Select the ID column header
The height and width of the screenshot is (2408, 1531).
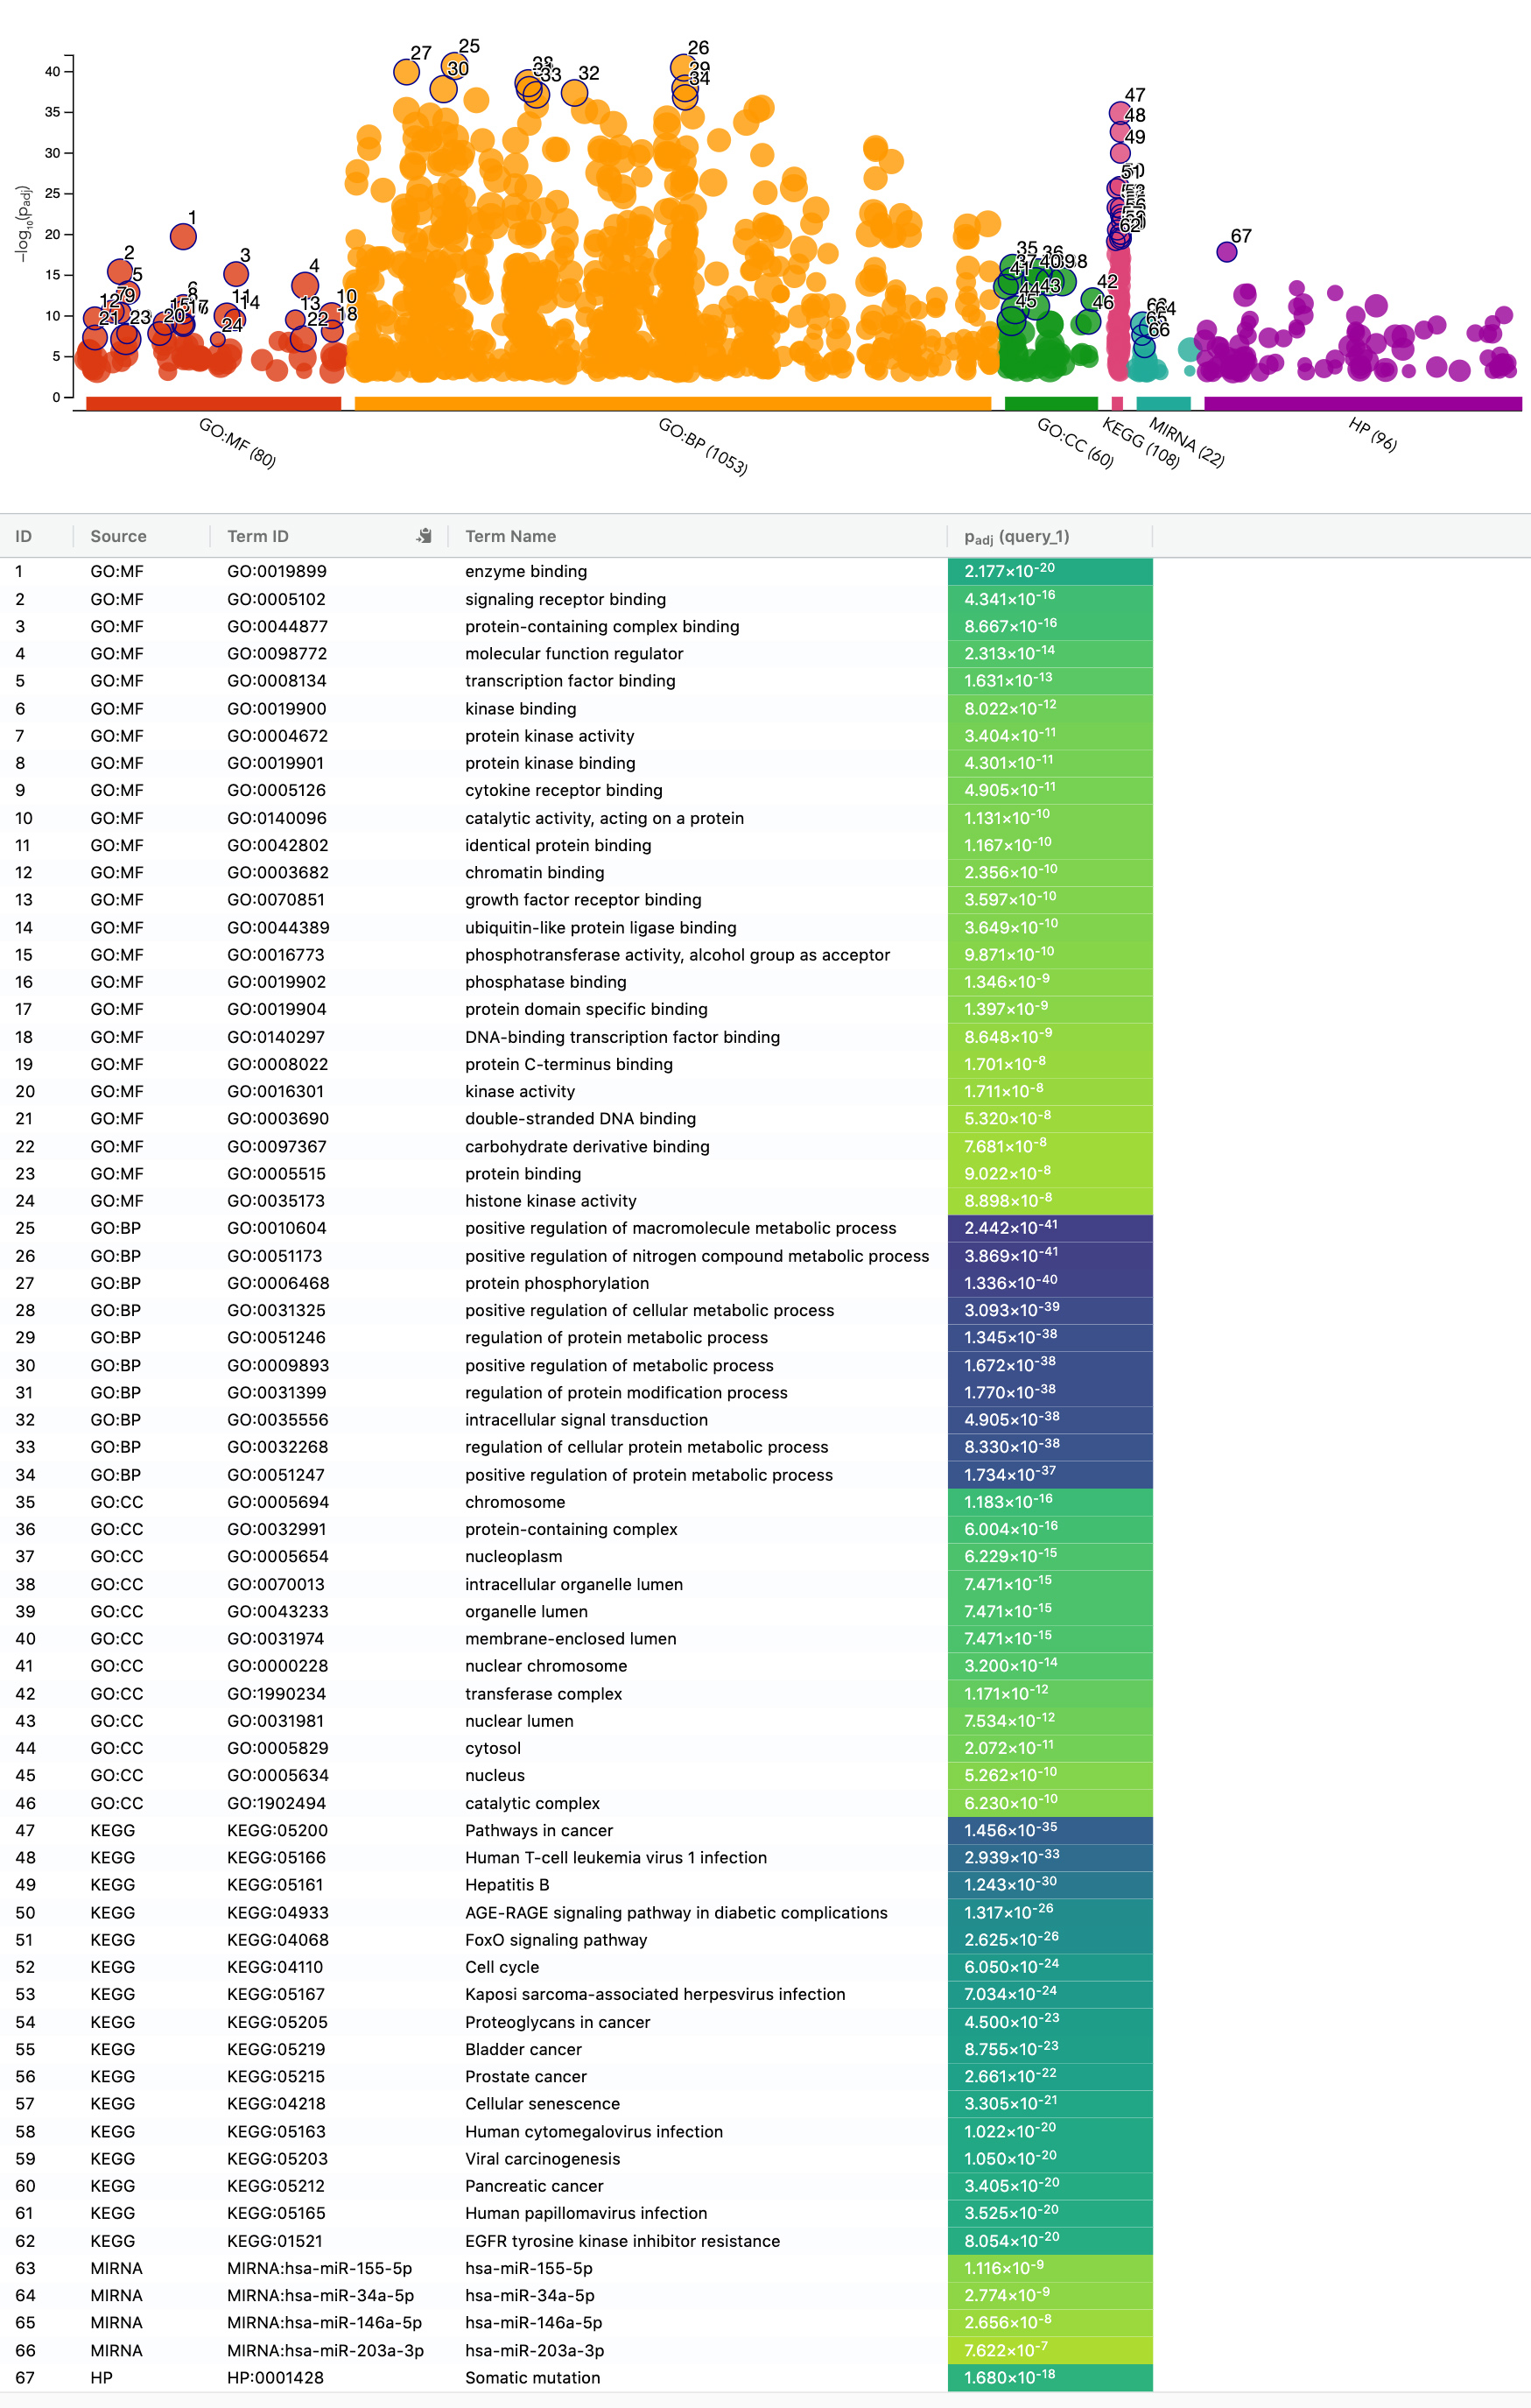point(24,536)
